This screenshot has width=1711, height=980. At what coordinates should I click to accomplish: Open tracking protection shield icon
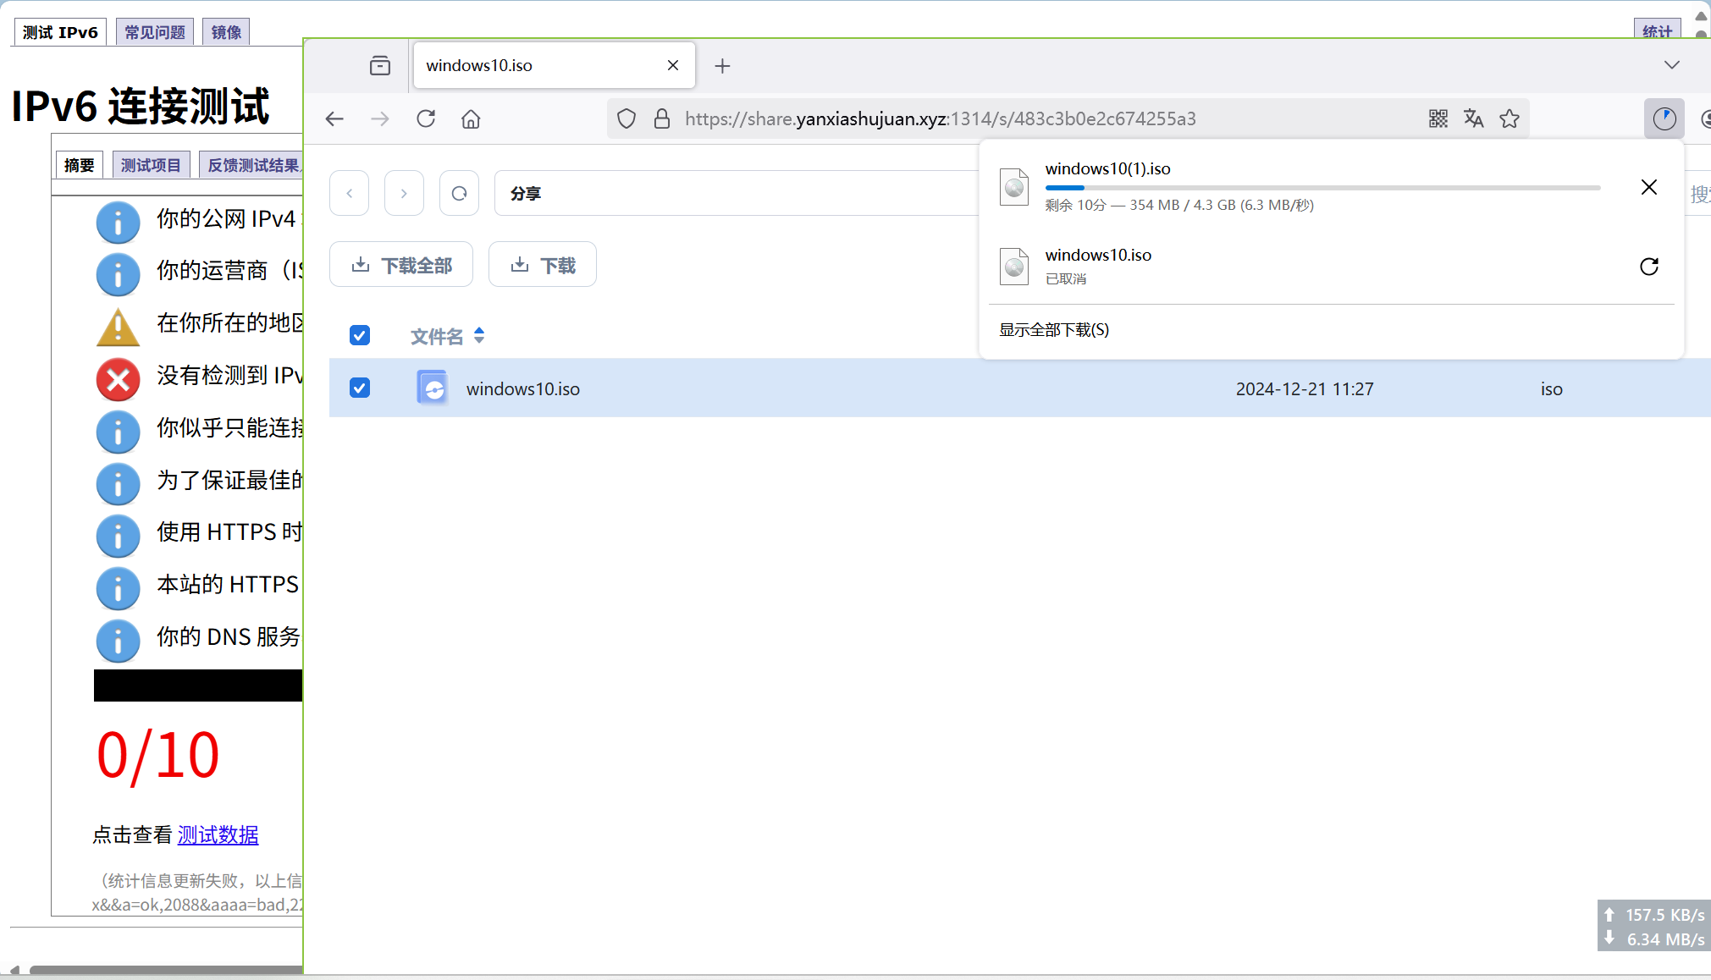coord(626,118)
